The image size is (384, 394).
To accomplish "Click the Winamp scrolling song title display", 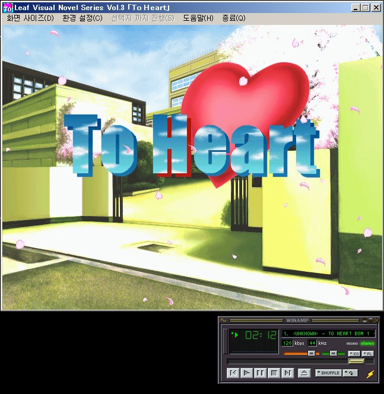I will pyautogui.click(x=328, y=333).
